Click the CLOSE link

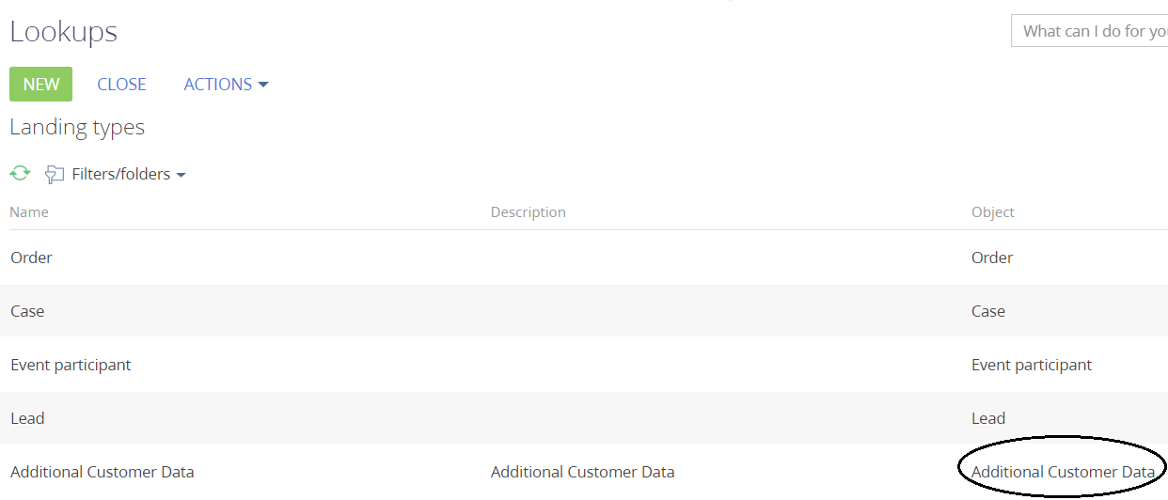tap(121, 85)
